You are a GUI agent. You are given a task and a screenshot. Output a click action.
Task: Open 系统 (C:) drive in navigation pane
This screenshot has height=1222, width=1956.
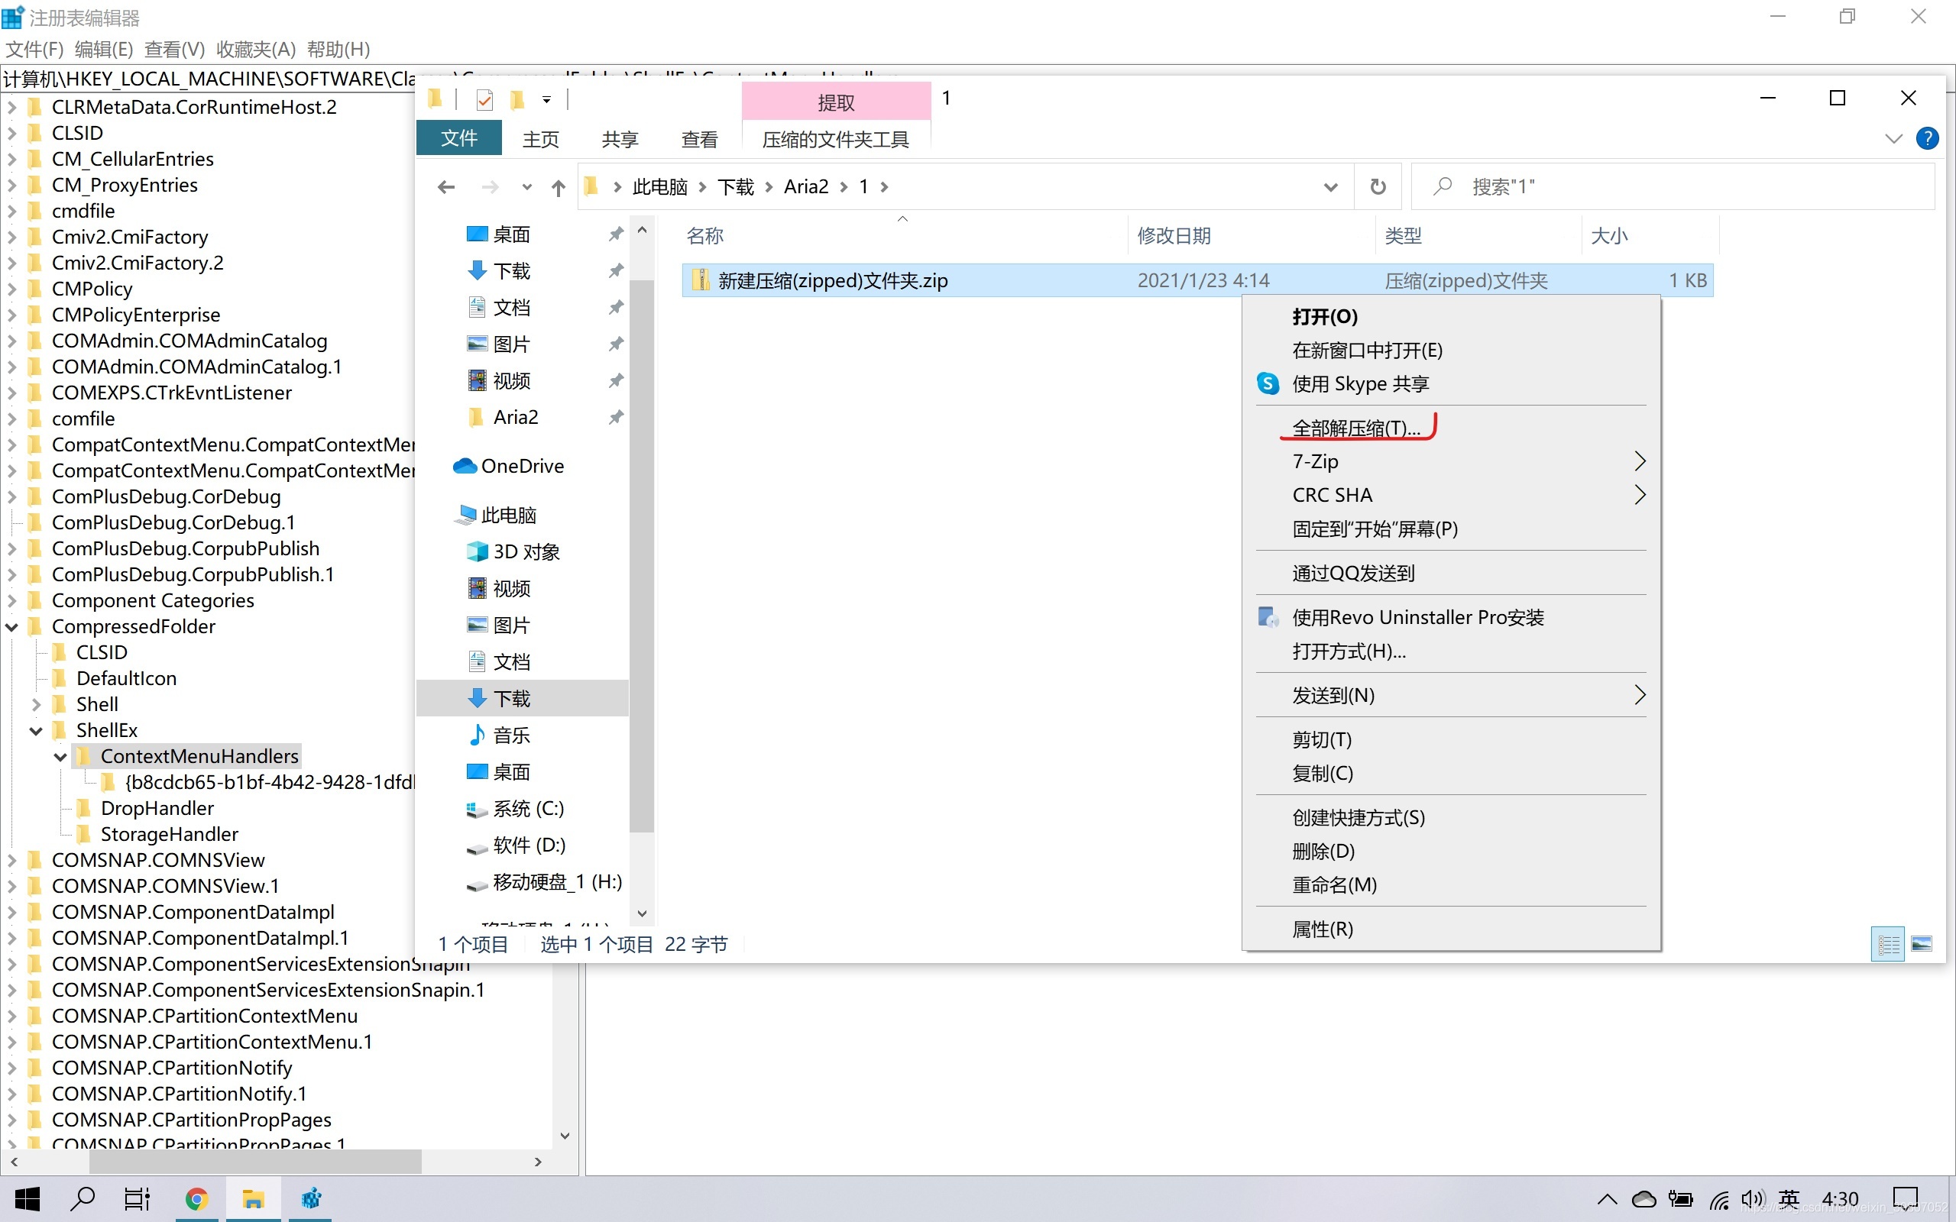(x=515, y=809)
